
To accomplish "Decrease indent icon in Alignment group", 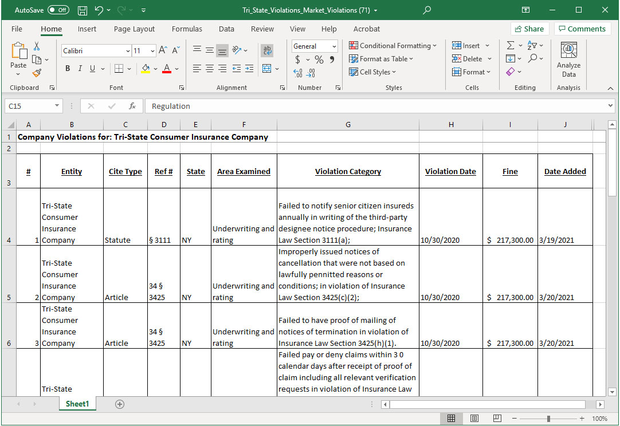I will tap(237, 69).
